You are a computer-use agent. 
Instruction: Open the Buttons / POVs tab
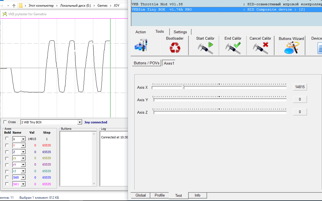tap(147, 63)
